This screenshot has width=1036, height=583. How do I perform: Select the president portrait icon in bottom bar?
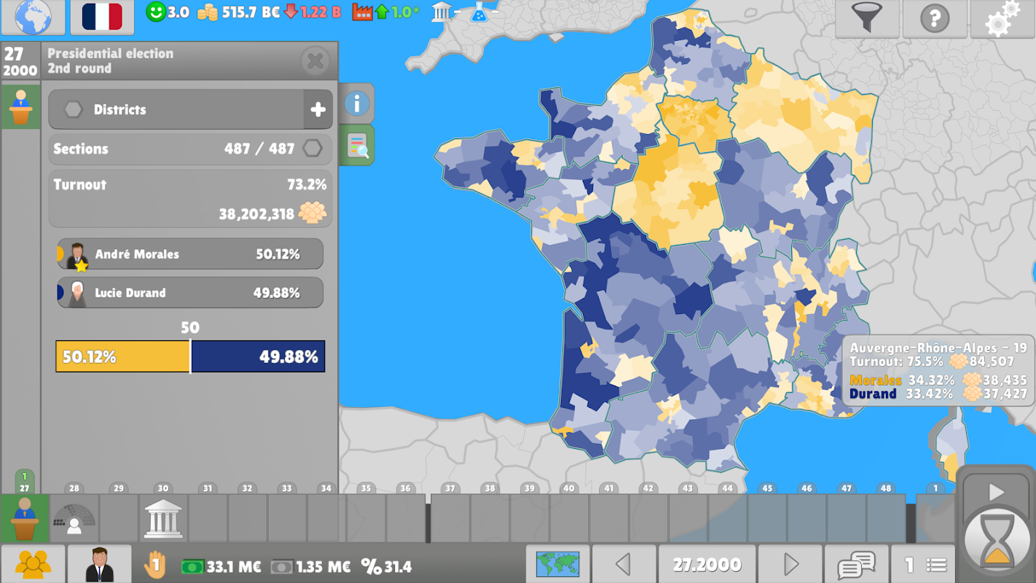click(x=100, y=564)
